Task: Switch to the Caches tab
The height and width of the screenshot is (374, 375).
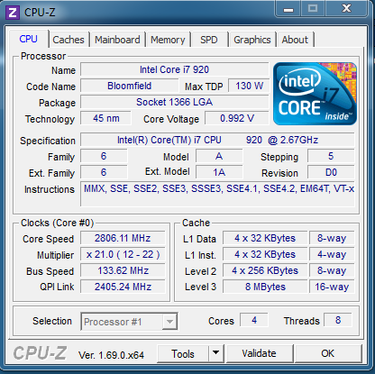Action: point(69,40)
